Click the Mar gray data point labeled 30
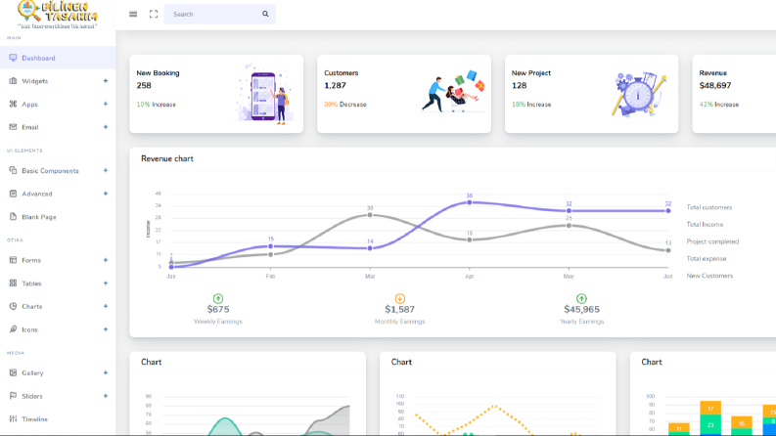Screen dimensions: 776x436 pos(370,215)
